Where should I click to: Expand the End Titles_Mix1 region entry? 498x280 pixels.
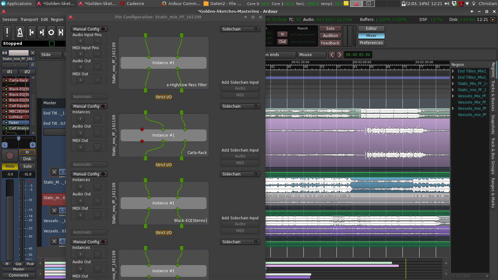point(453,71)
